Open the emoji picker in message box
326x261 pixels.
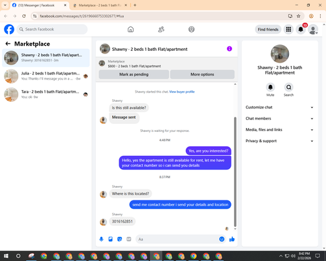coord(222,239)
